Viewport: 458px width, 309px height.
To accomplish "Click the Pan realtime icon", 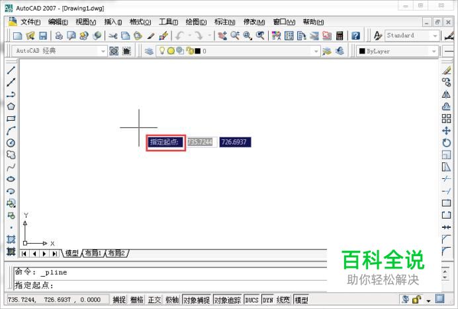I will click(222, 36).
